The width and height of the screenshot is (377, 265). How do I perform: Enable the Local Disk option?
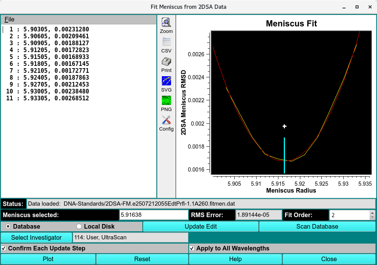point(79,226)
